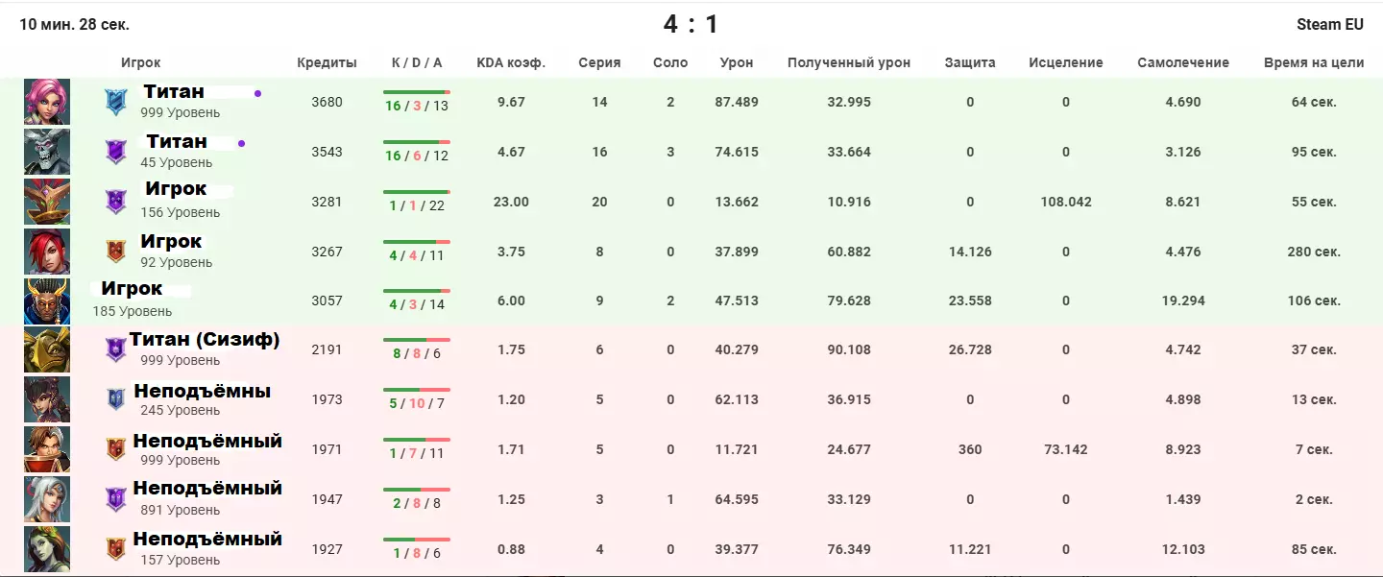Click purple dot beside the 45 Уровень Титан
The image size is (1383, 577).
241,144
